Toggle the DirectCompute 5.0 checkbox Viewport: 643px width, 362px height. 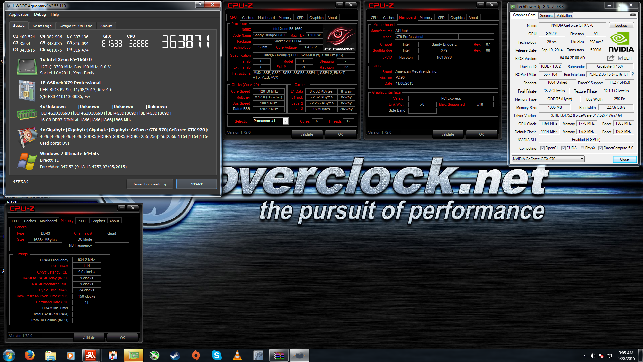600,148
